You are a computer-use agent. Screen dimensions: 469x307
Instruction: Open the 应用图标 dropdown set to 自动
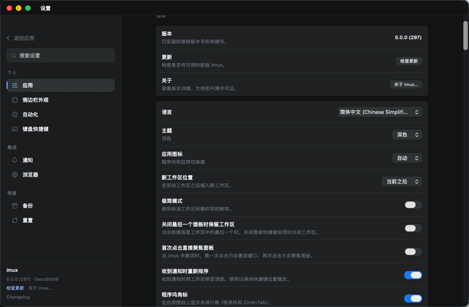(x=407, y=158)
